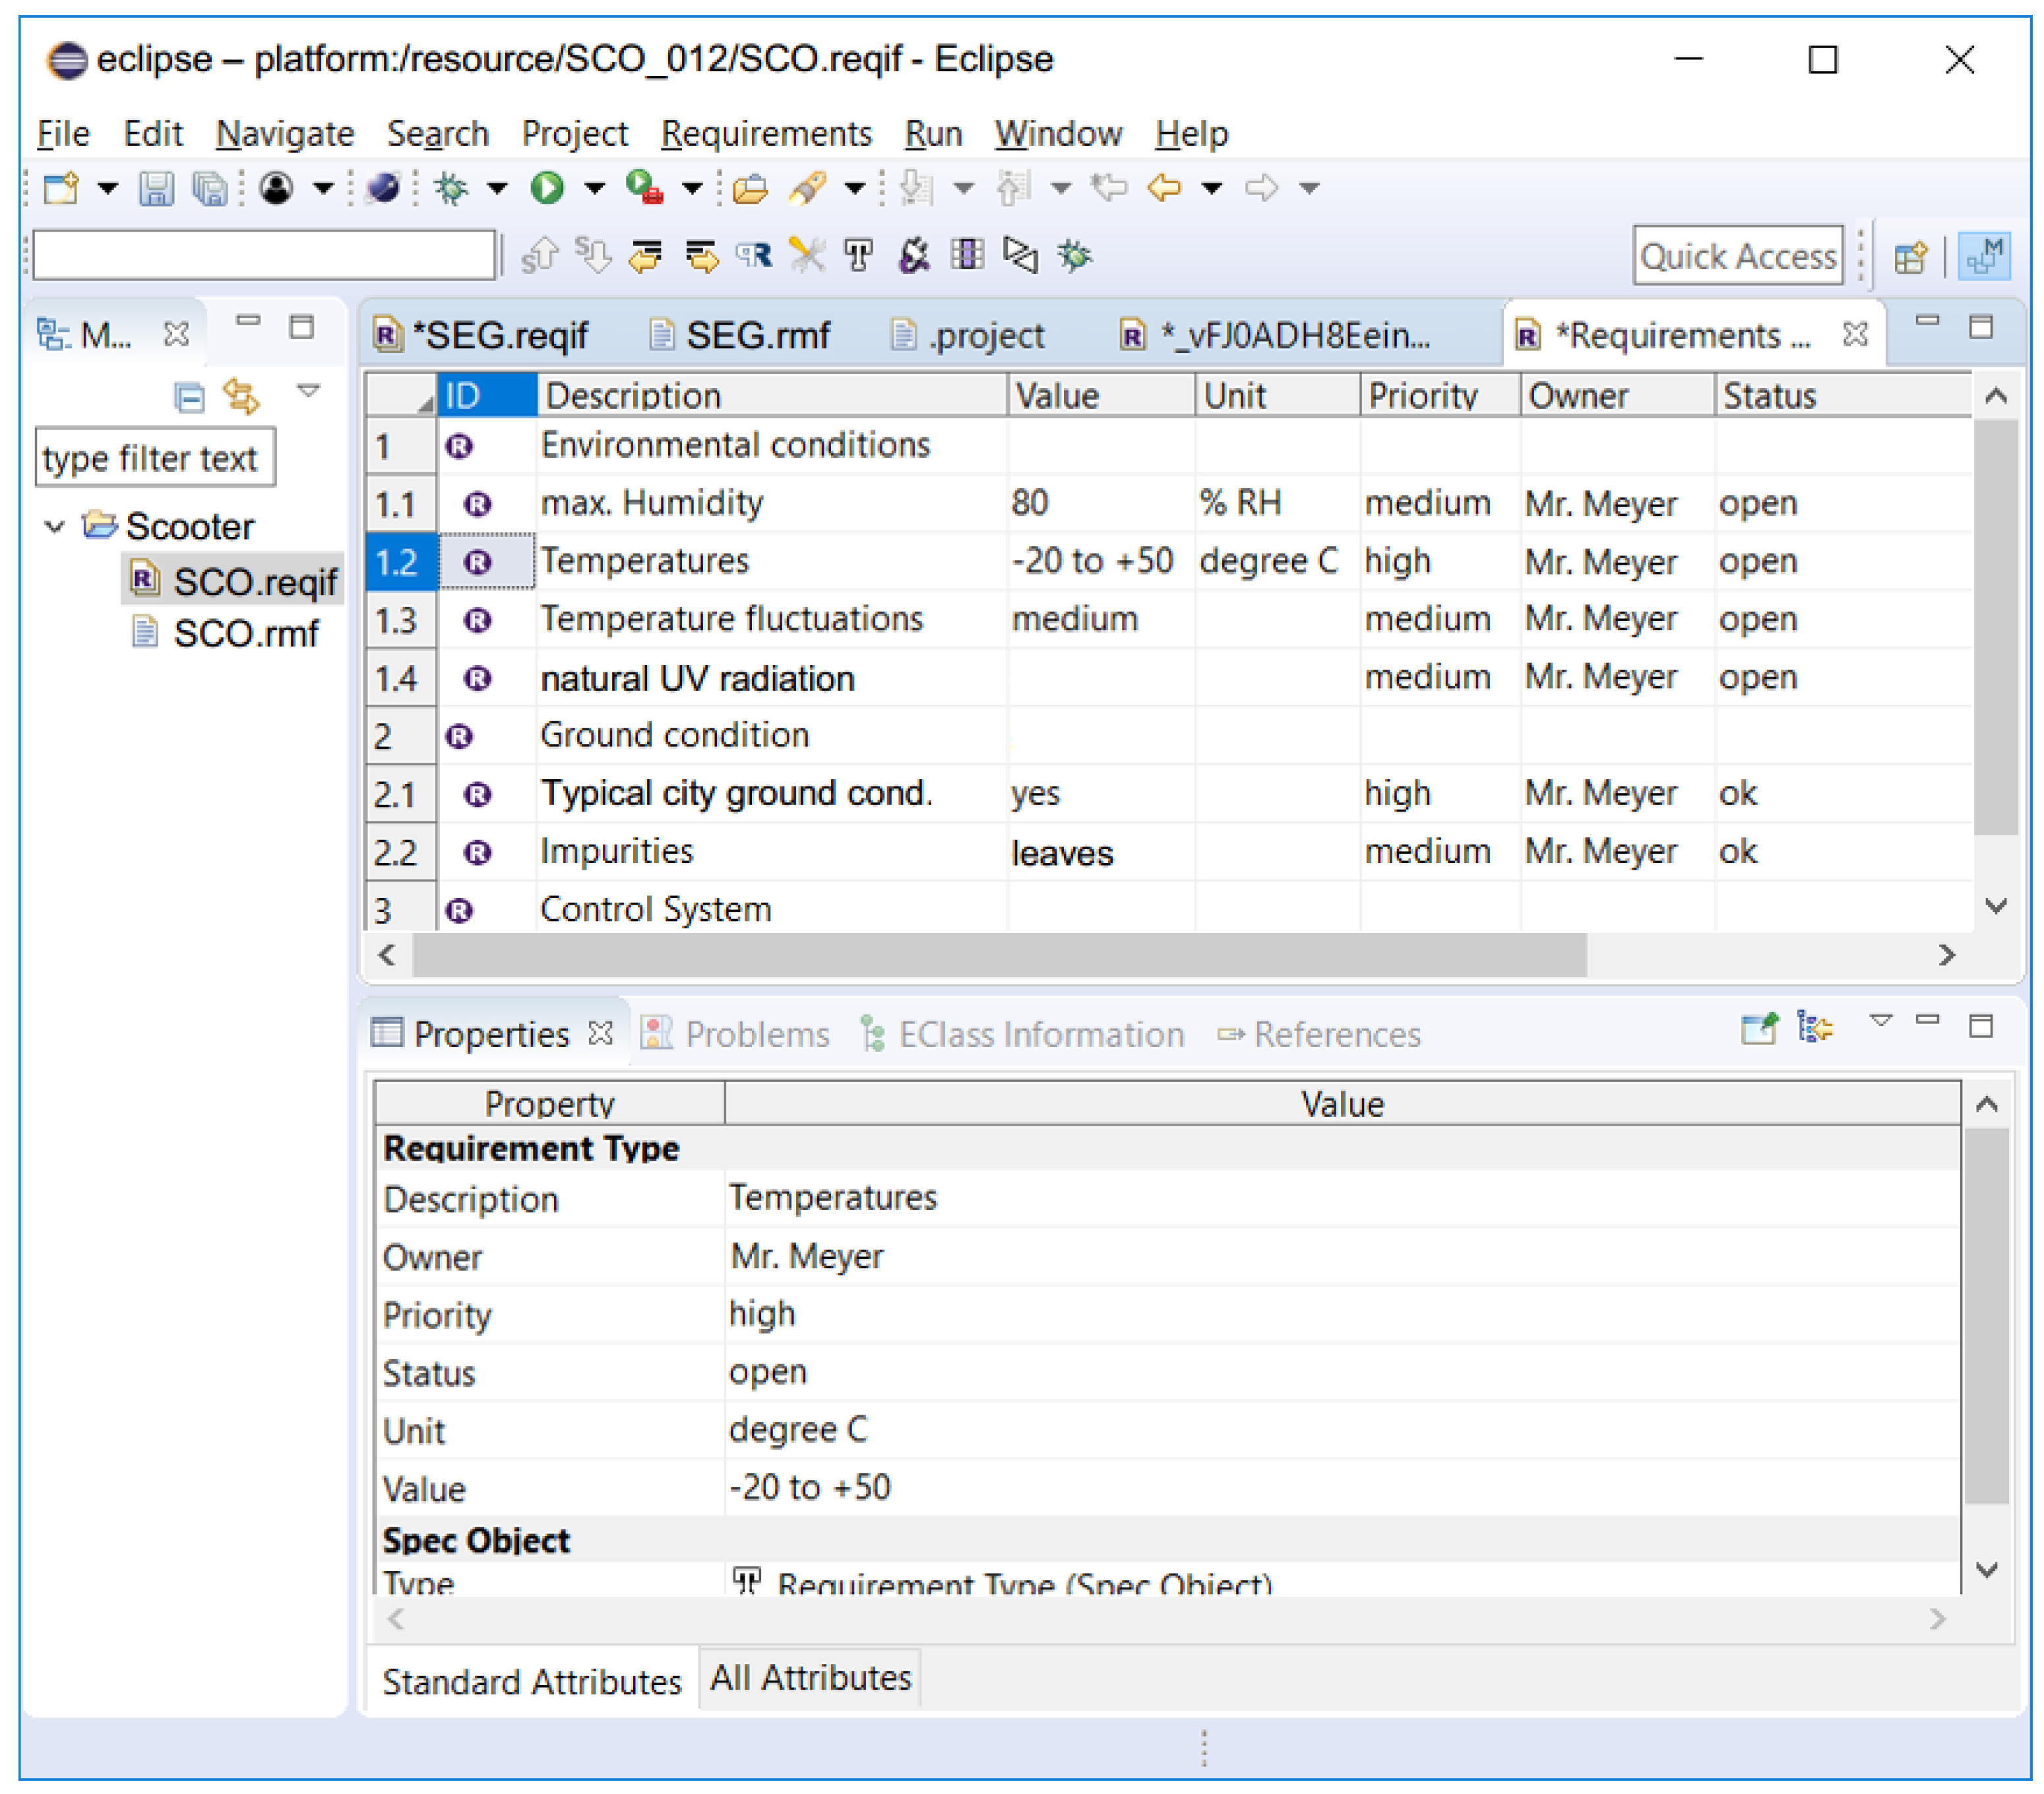Select the highlighted M perspective button

tap(1984, 256)
